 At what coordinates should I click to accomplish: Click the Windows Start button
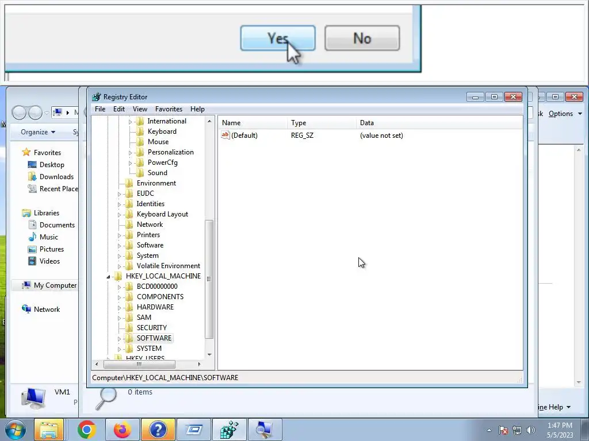(15, 430)
